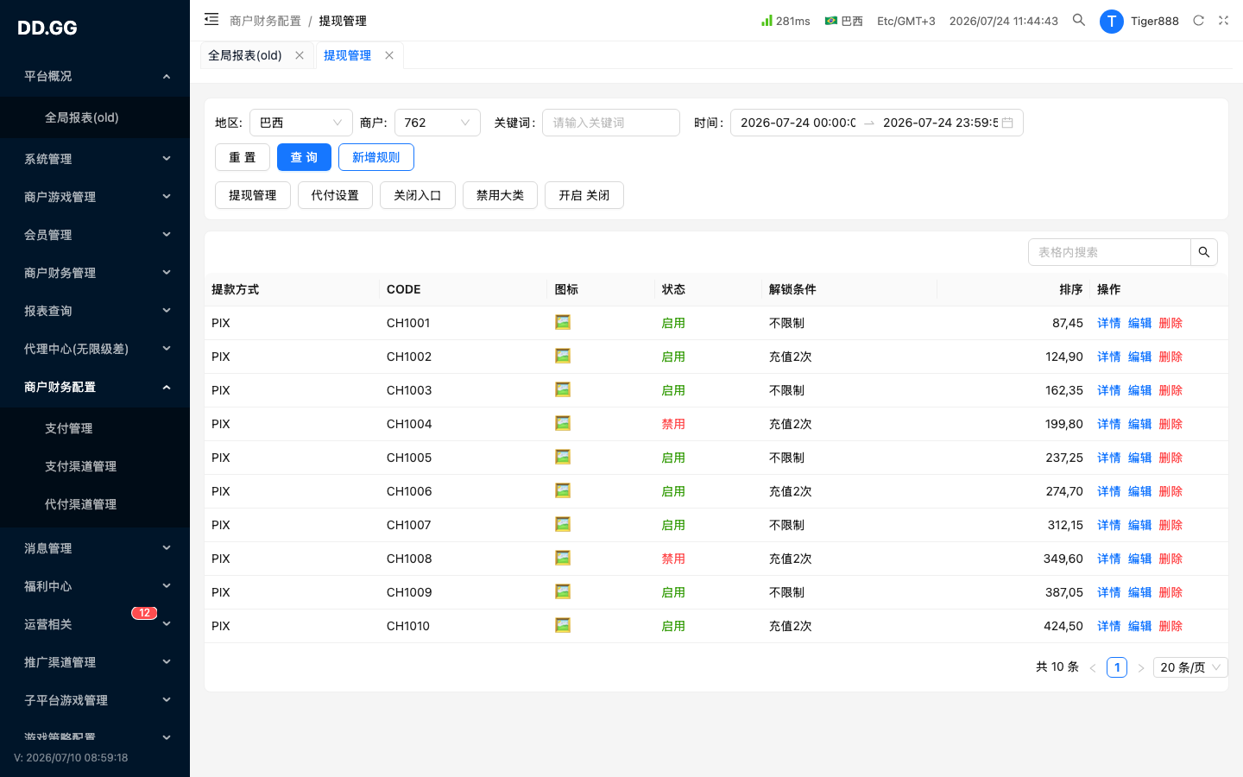Click the Tiger888 user avatar
The image size is (1243, 777).
1111,21
